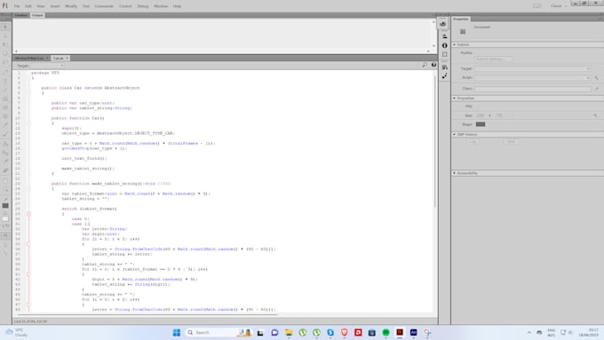Open the Info panel icon
Viewport: 604px width, 340px height.
point(444,45)
